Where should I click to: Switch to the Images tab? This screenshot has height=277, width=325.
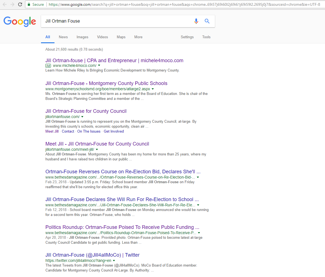coord(82,37)
